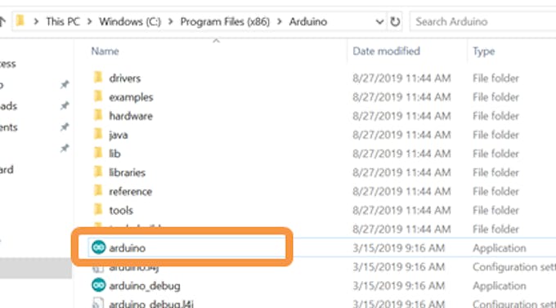
Task: Click arduino's date 3/15/2019 9:16 AM
Action: pyautogui.click(x=398, y=248)
